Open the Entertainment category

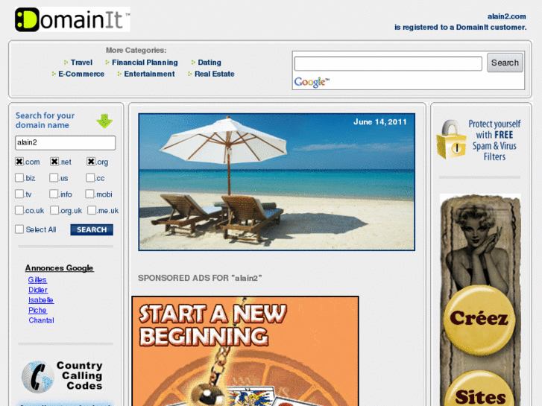[149, 74]
